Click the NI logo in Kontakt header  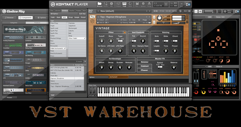coord(188,4)
